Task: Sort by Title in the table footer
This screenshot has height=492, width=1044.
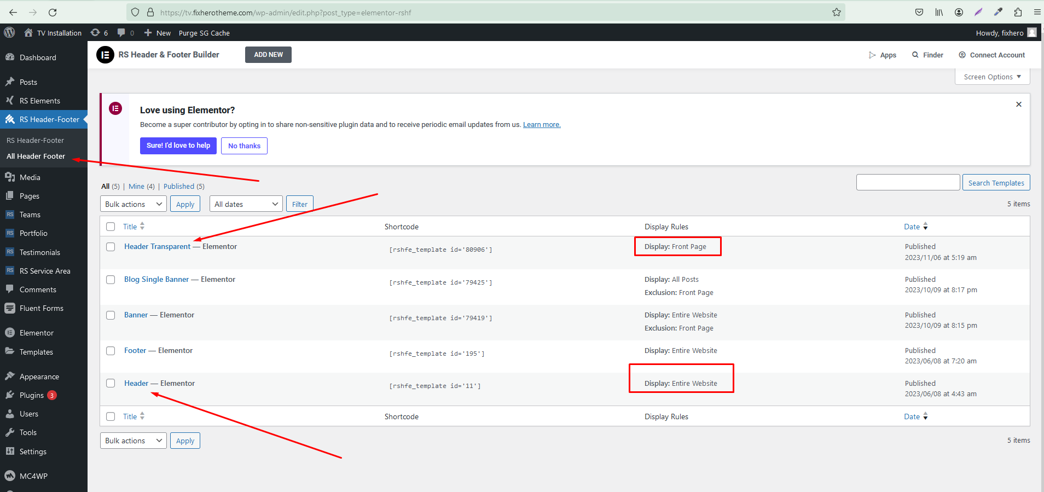Action: coord(134,416)
